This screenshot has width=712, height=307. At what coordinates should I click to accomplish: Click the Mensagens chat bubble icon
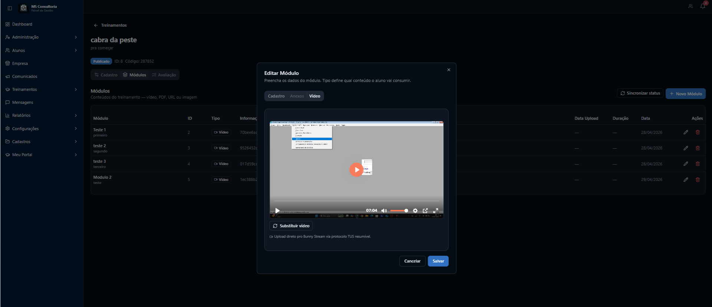coord(7,102)
